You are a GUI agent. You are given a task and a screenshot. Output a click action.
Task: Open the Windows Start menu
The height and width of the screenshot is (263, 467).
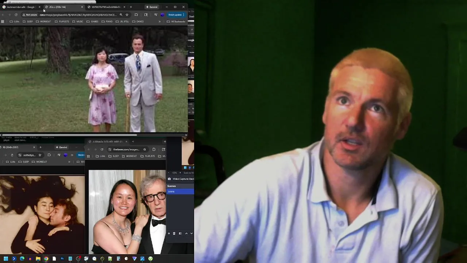tap(6, 259)
